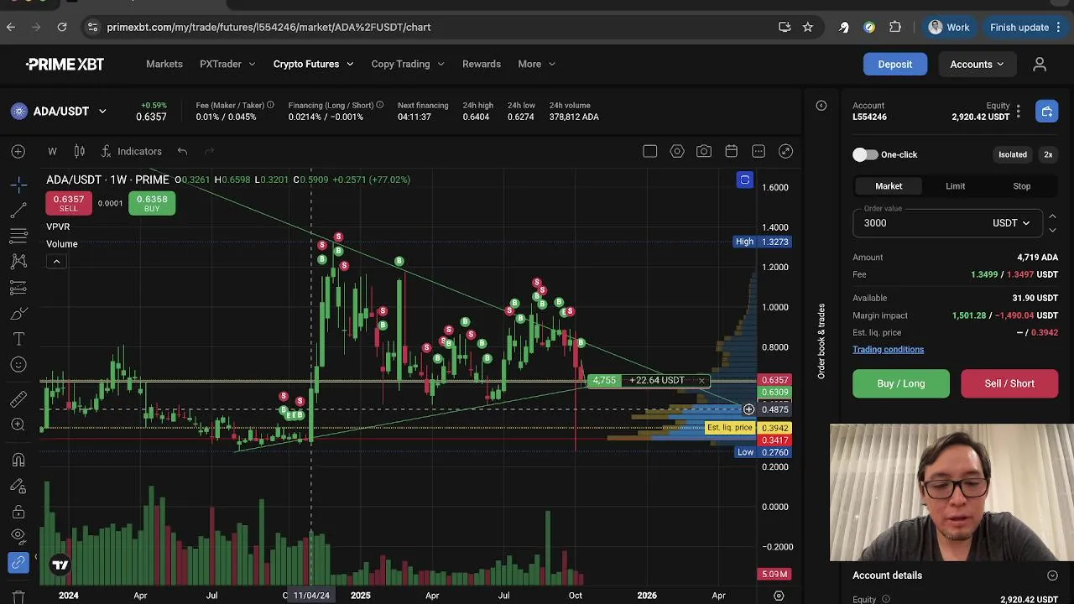This screenshot has width=1074, height=604.
Task: Open the candlestick chart type selector
Action: [x=79, y=152]
